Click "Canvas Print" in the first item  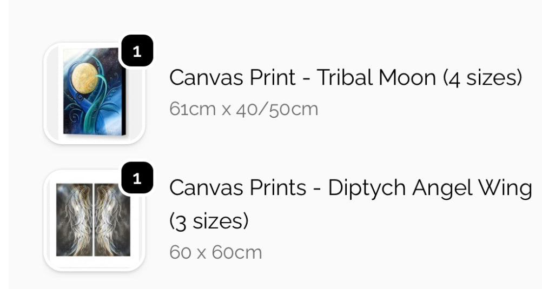pyautogui.click(x=232, y=78)
